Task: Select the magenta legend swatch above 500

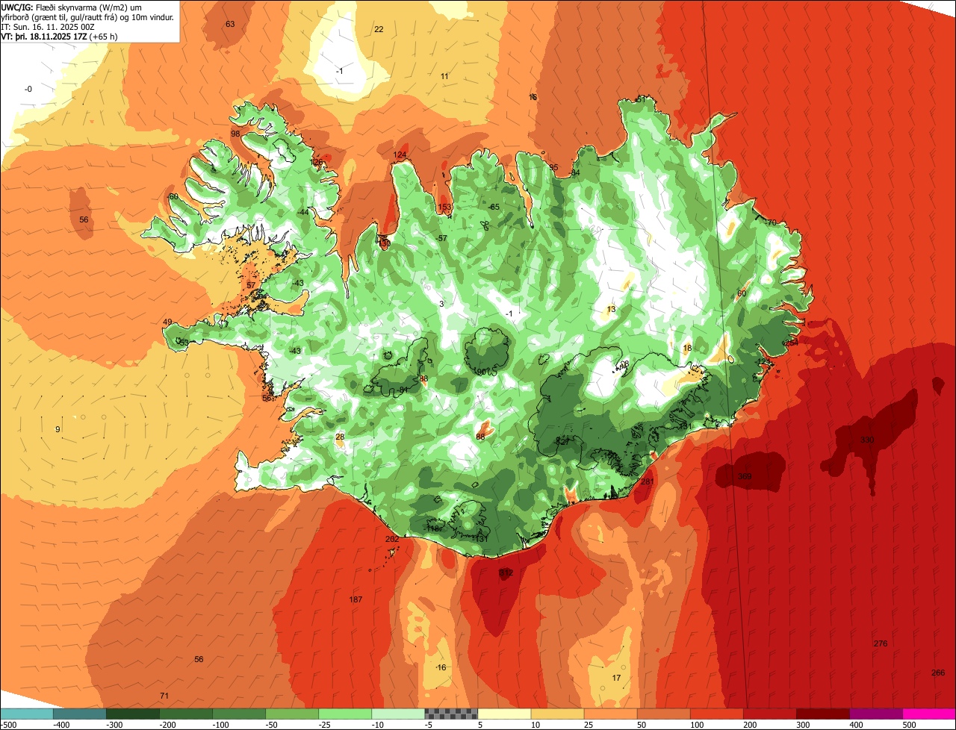Action: 929,714
